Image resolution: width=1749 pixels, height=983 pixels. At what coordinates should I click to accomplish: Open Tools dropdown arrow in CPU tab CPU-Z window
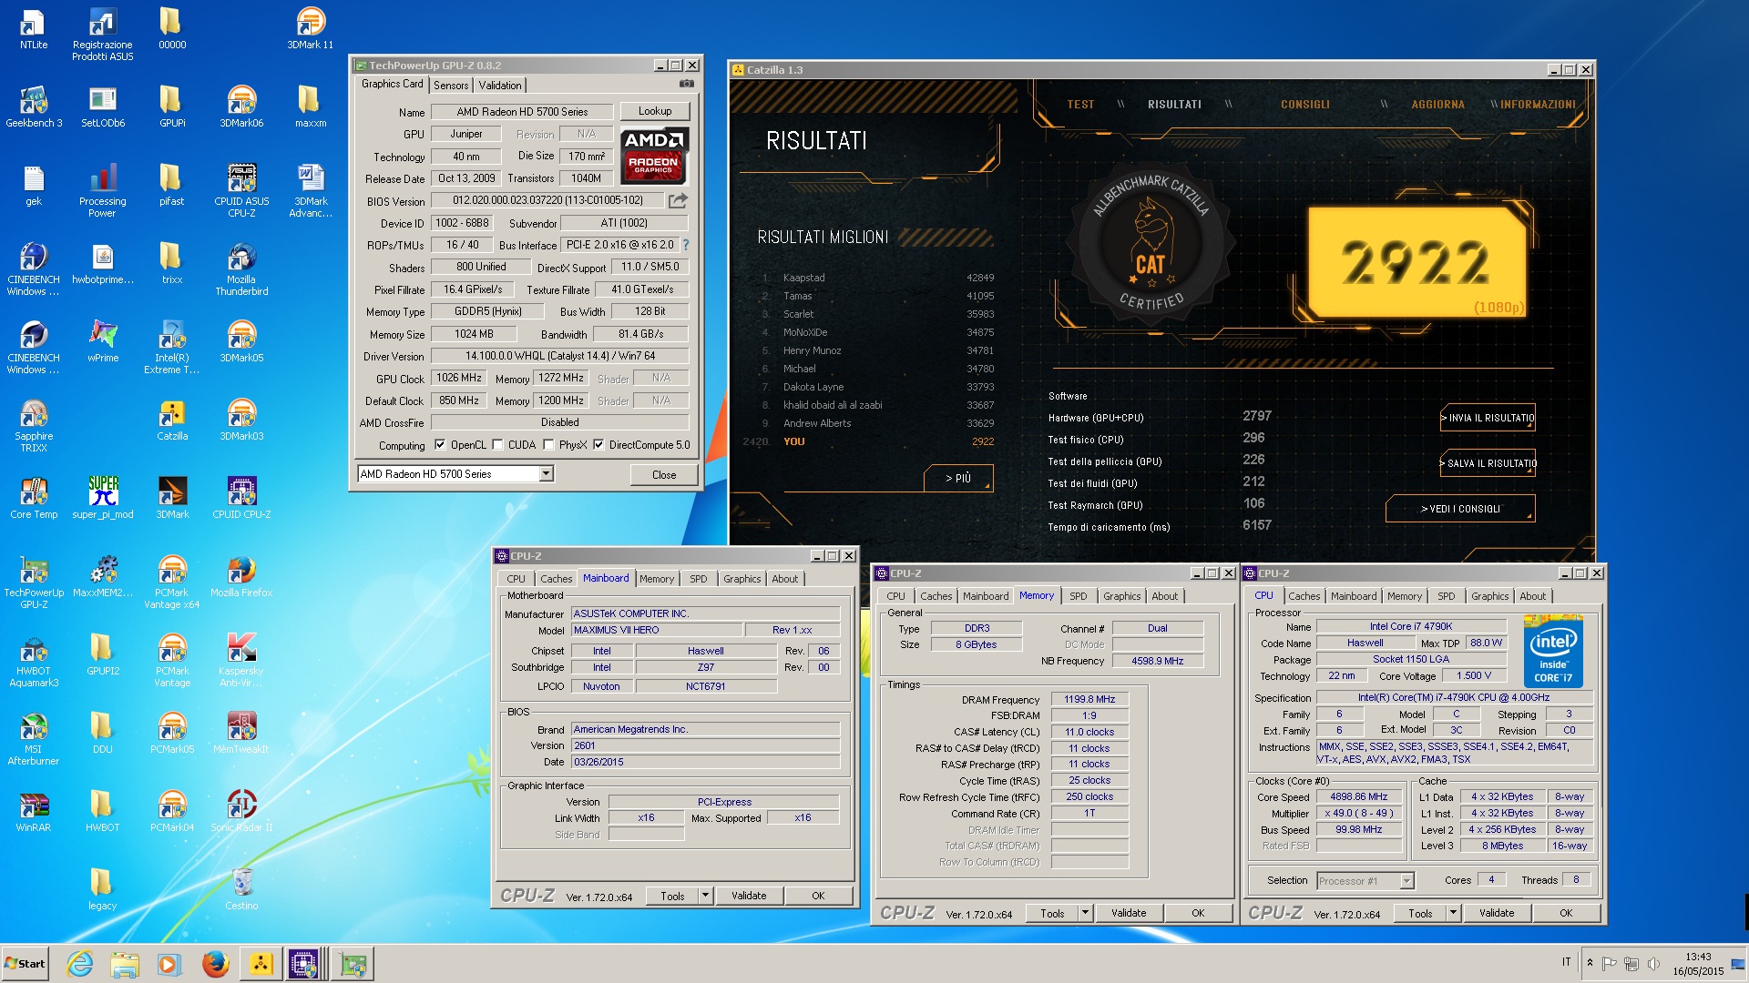[x=1452, y=913]
